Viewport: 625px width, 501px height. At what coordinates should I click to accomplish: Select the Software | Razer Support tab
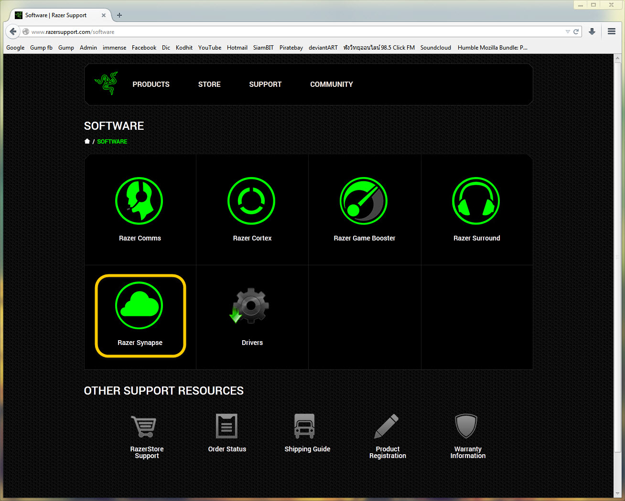click(x=60, y=15)
